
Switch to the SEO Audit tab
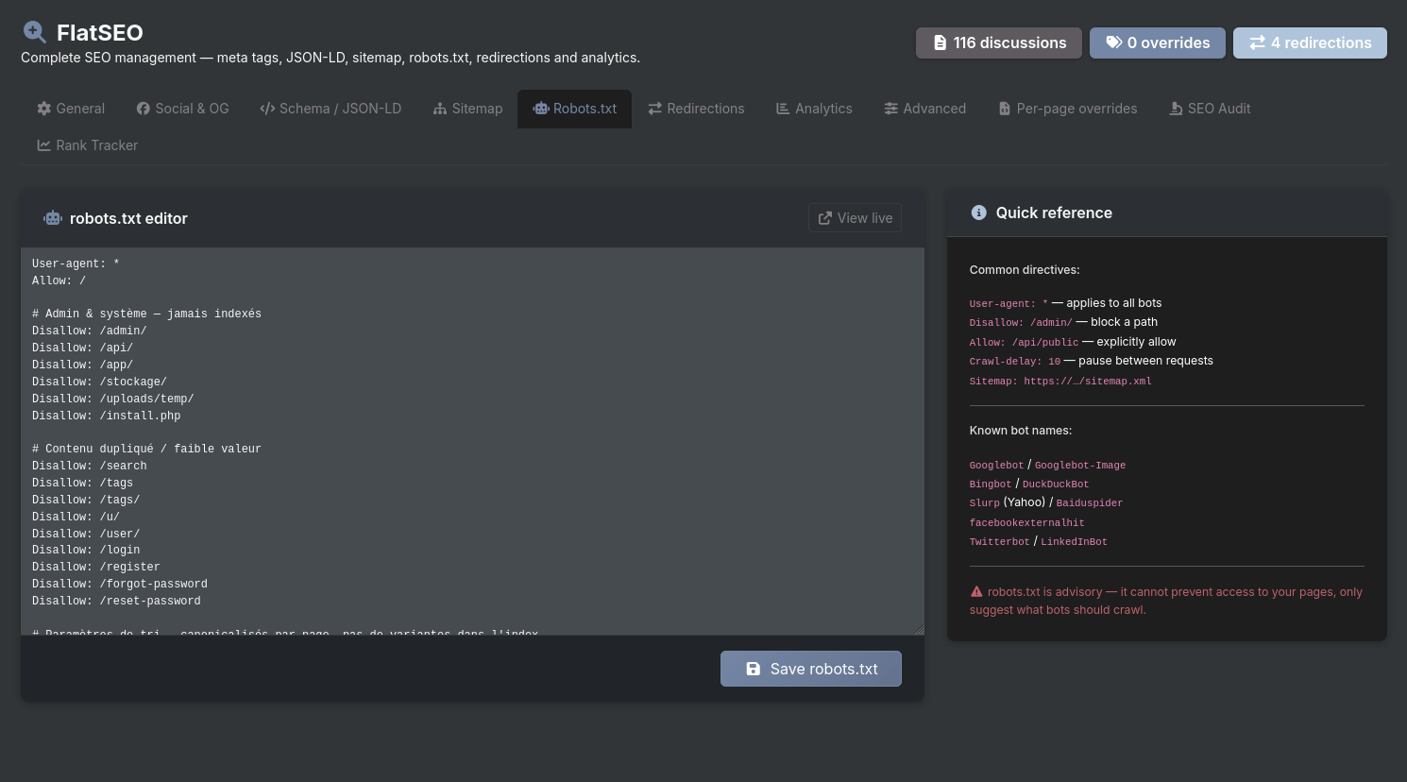point(1210,109)
